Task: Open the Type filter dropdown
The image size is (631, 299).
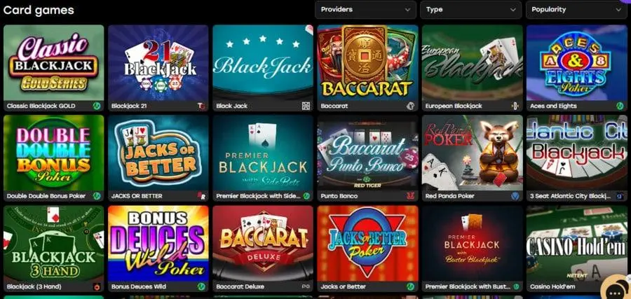Action: tap(471, 10)
